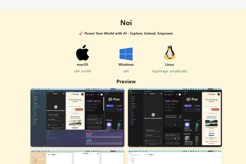Click the Linux Tux penguin icon
Viewport: 246px width, 164px height.
coord(170,52)
